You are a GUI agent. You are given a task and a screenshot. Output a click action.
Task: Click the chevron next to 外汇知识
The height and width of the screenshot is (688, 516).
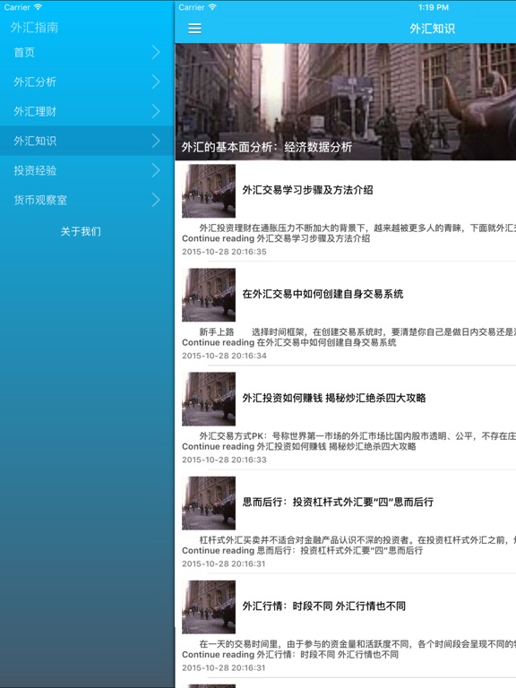click(x=156, y=141)
